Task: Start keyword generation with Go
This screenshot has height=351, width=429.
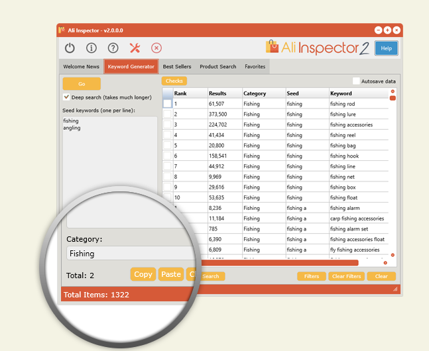Action: (x=82, y=83)
